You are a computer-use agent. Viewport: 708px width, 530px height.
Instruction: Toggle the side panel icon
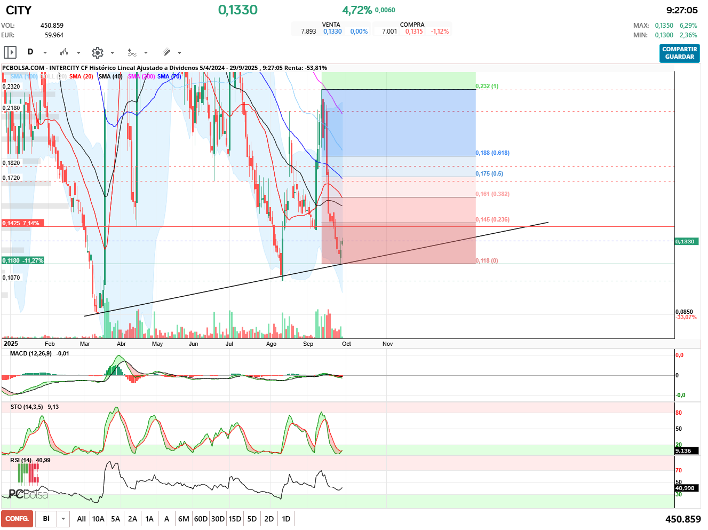click(10, 52)
